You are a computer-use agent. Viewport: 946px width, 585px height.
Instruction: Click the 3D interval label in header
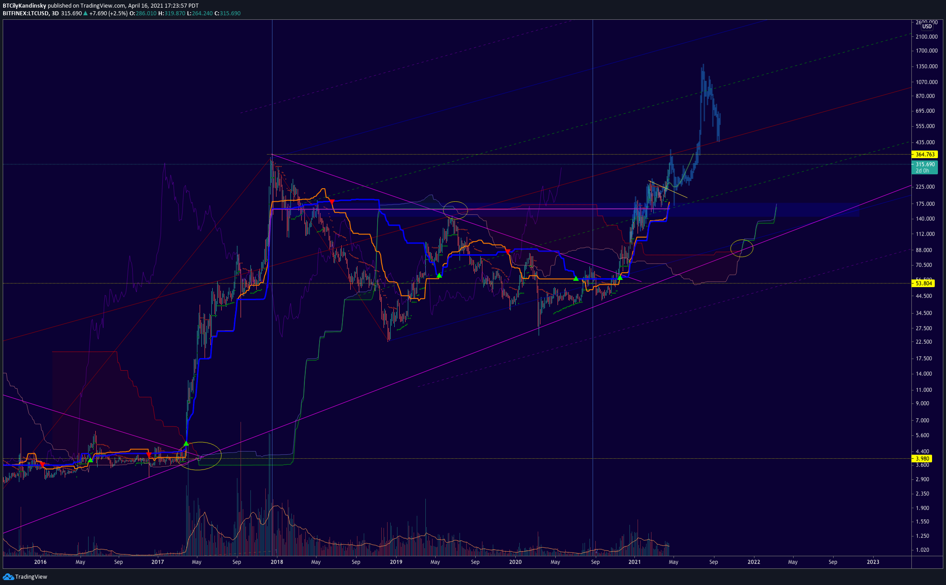pyautogui.click(x=55, y=13)
